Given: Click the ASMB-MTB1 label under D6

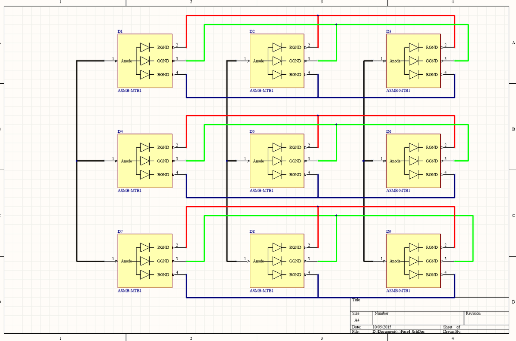Looking at the screenshot, I should tap(398, 190).
